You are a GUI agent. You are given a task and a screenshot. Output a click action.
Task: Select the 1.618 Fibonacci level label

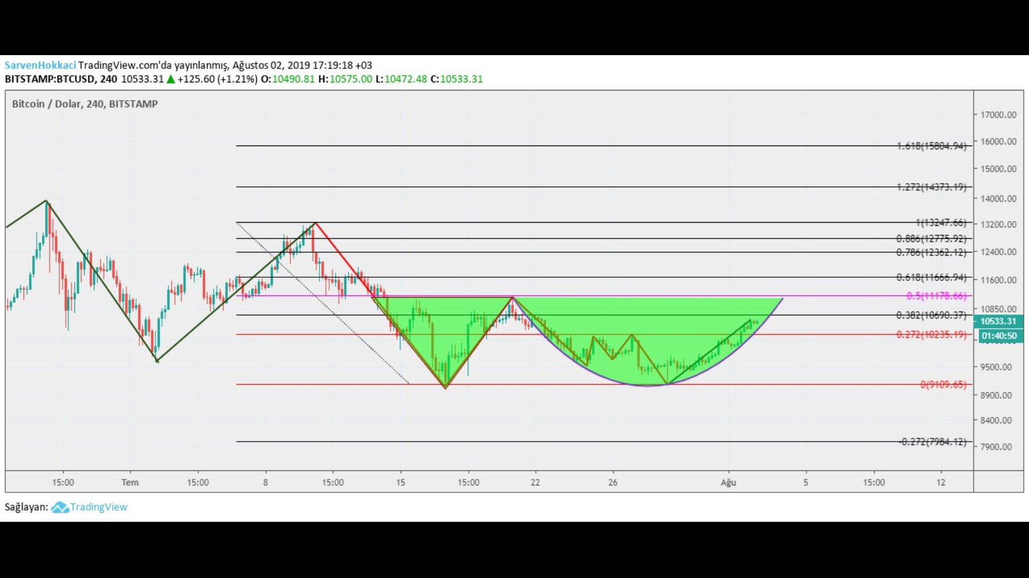coord(931,146)
